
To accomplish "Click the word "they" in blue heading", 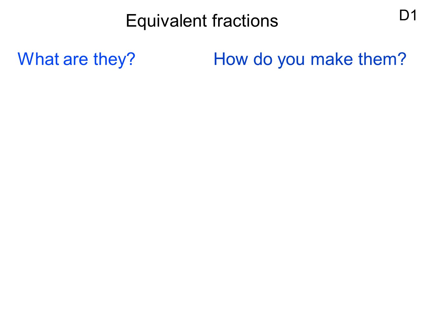I will (x=109, y=59).
